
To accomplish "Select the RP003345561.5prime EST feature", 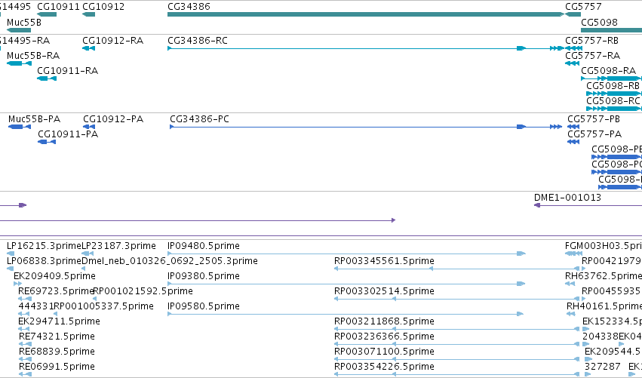I will click(459, 269).
